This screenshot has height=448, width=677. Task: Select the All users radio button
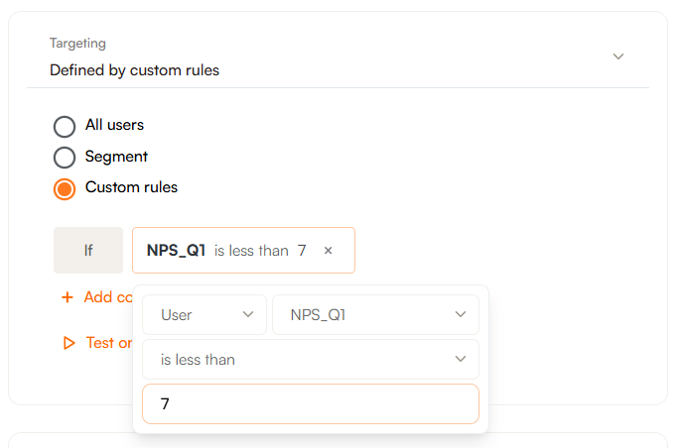point(65,126)
